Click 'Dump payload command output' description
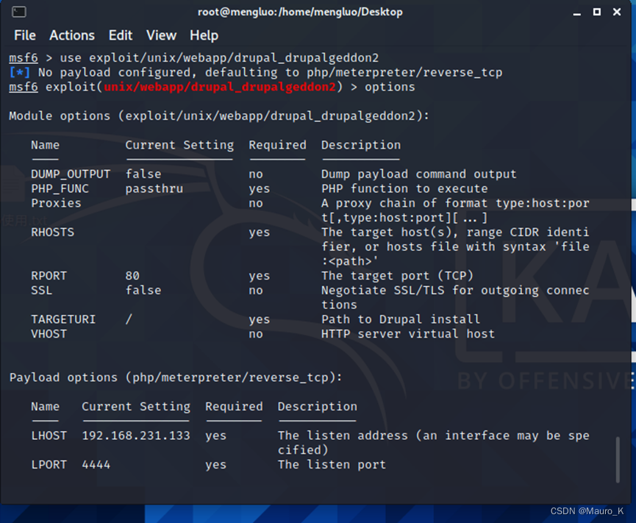The width and height of the screenshot is (636, 523). point(419,174)
